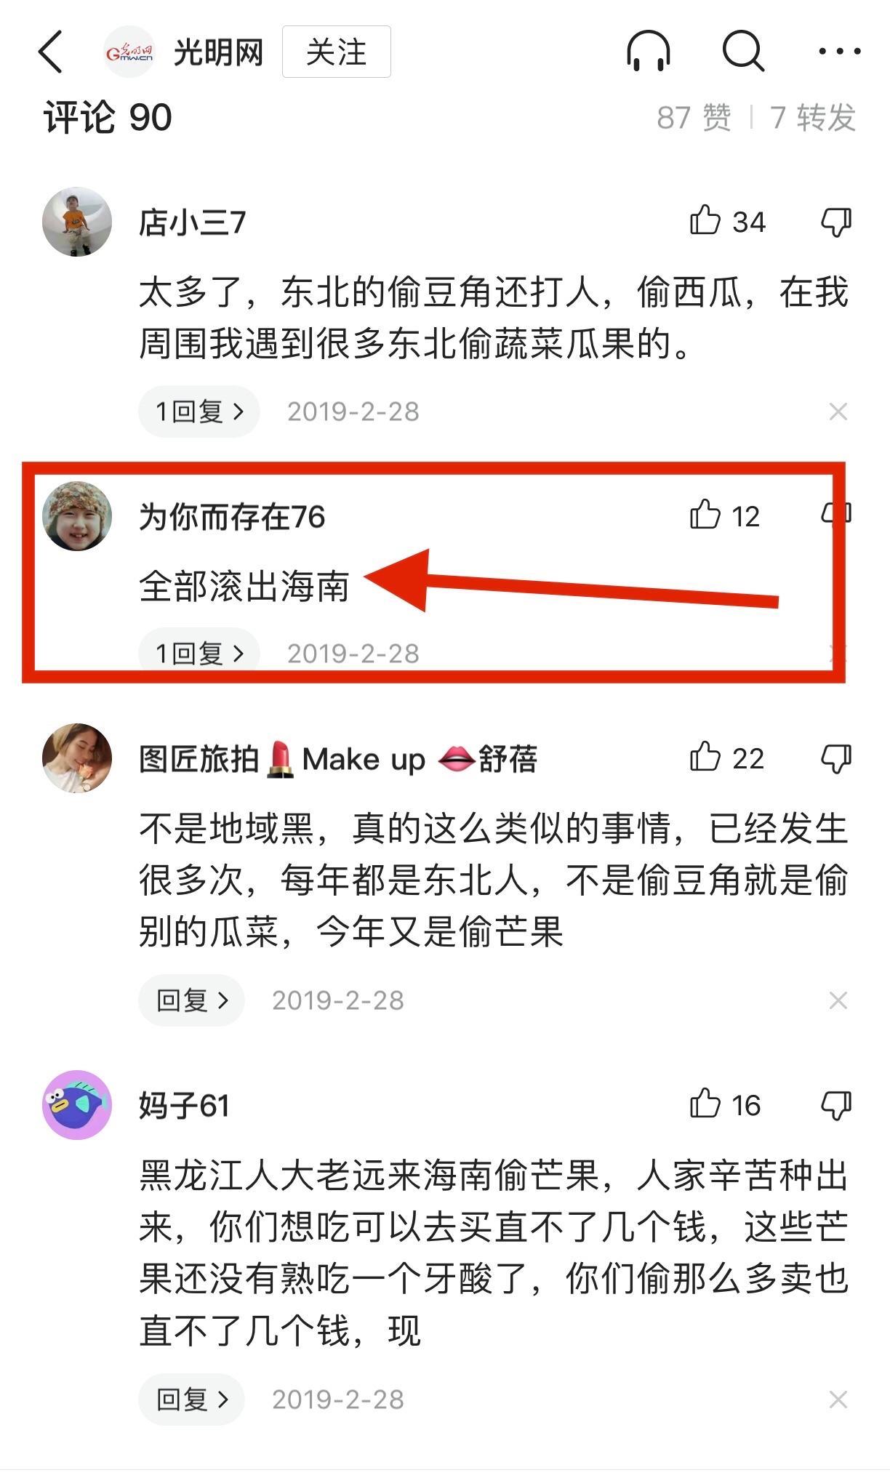The image size is (890, 1478).
Task: Click the 关注 follow button
Action: click(x=337, y=52)
